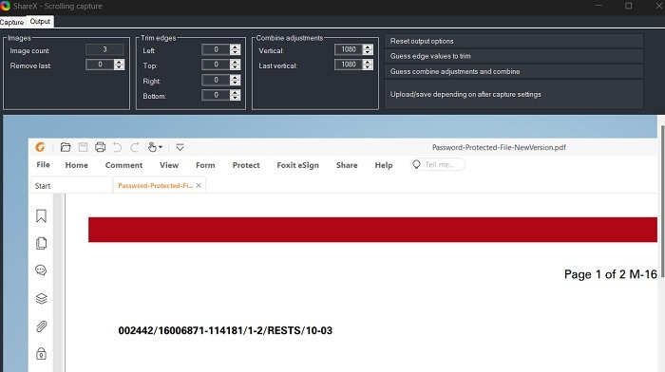Viewport: 665px width, 372px height.
Task: Open the Bookmarks panel icon
Action: click(x=41, y=215)
